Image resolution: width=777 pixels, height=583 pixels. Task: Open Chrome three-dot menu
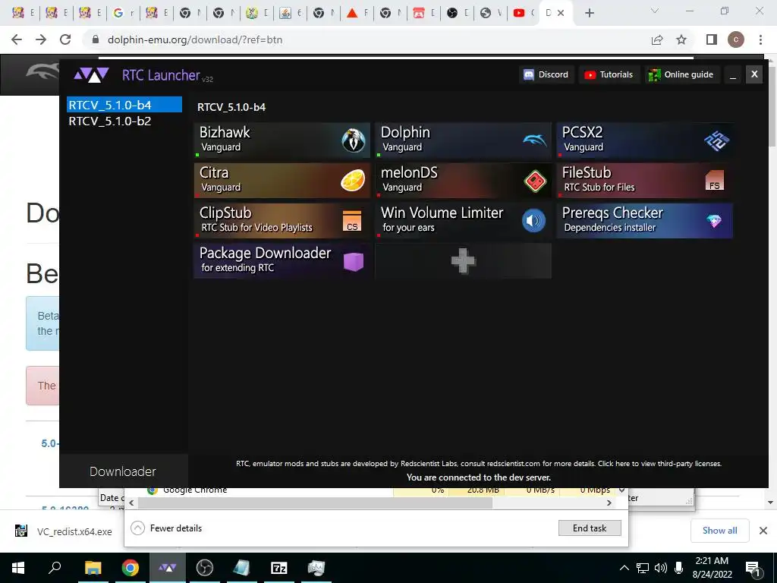tap(760, 39)
